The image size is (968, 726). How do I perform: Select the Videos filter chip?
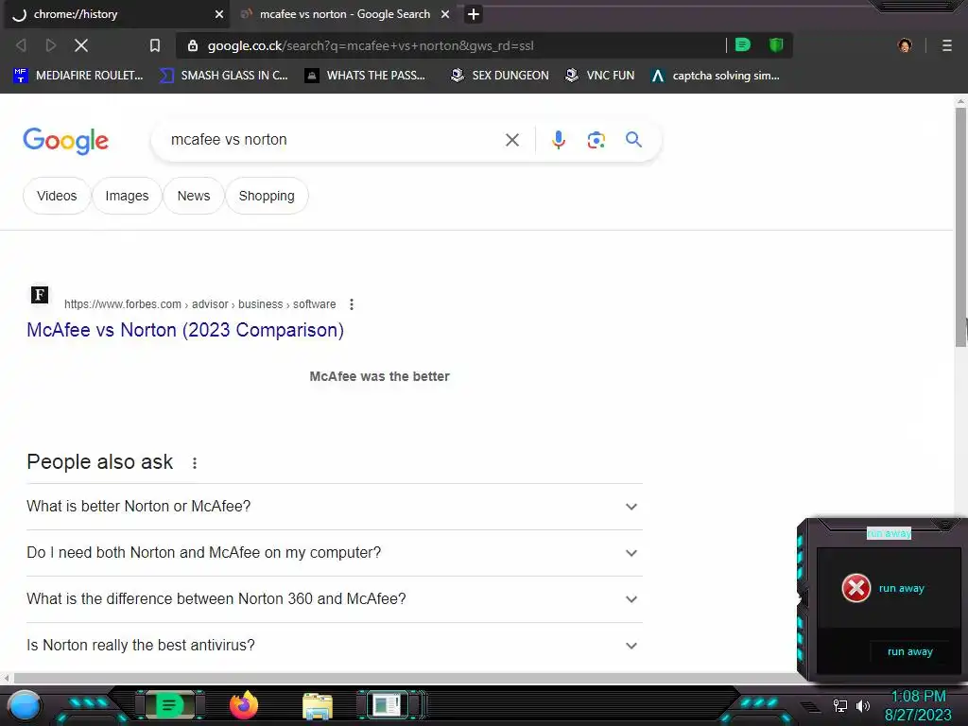click(x=57, y=196)
